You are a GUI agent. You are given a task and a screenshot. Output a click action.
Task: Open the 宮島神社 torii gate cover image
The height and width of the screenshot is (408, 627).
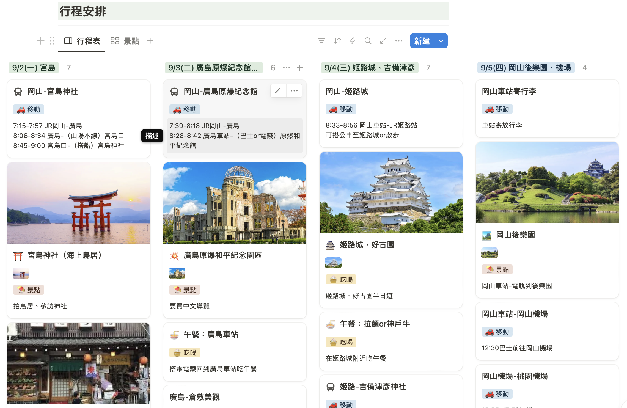[79, 203]
